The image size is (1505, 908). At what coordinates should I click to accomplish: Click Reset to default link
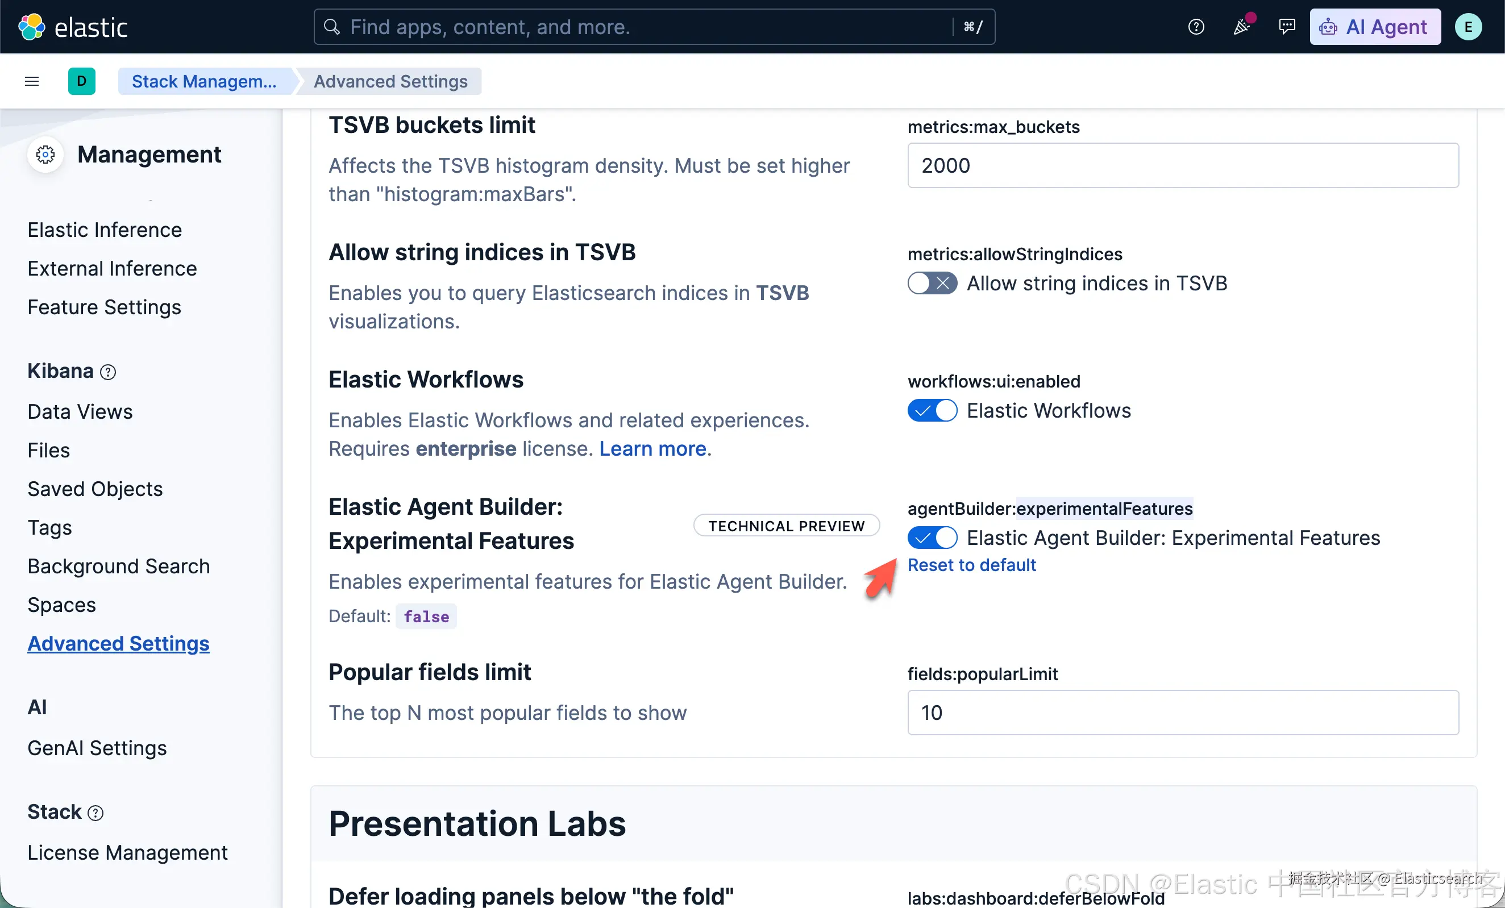coord(972,565)
